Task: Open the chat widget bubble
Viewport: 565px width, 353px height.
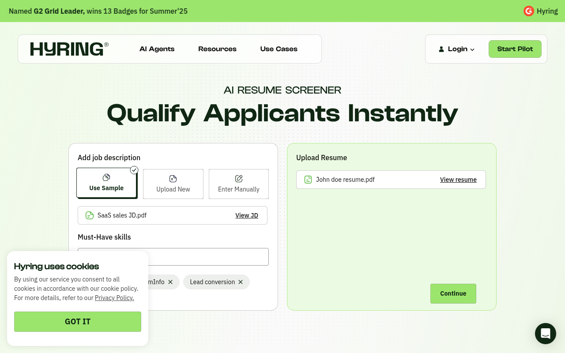Action: point(546,334)
